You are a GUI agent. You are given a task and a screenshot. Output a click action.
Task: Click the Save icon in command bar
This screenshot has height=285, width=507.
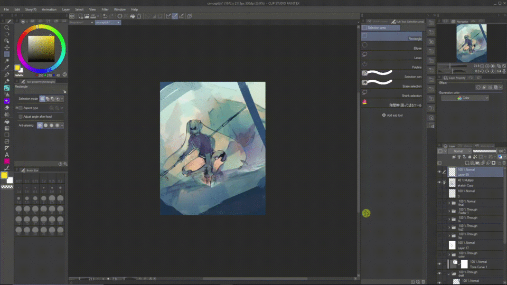[x=93, y=16]
